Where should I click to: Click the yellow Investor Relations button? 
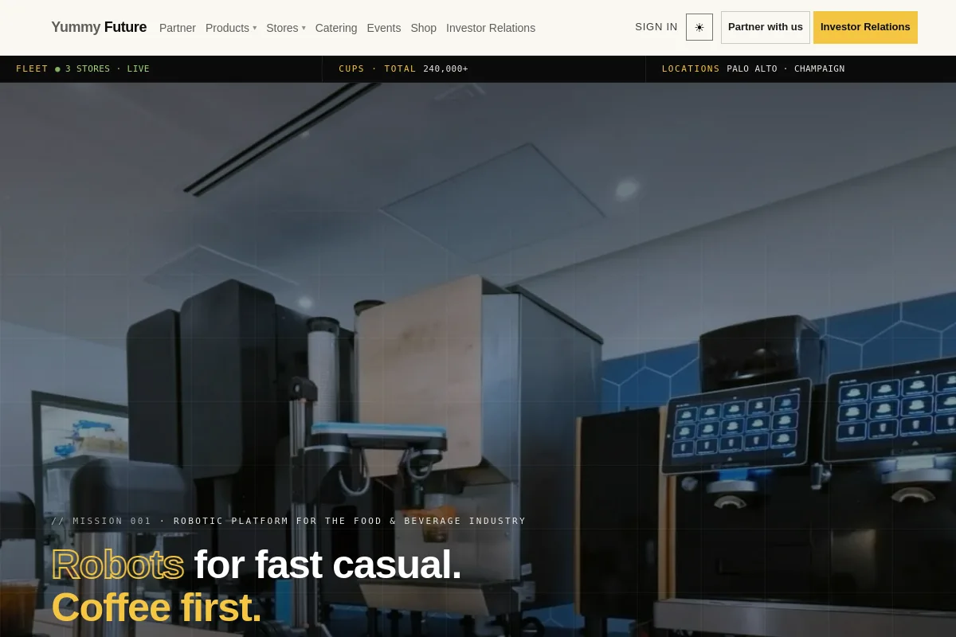(x=865, y=27)
